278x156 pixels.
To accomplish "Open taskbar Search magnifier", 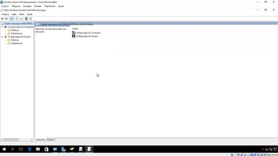I will [13, 149].
